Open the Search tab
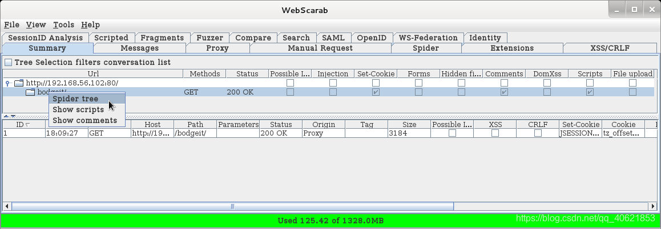Viewport: 661px width, 229px height. (x=296, y=38)
